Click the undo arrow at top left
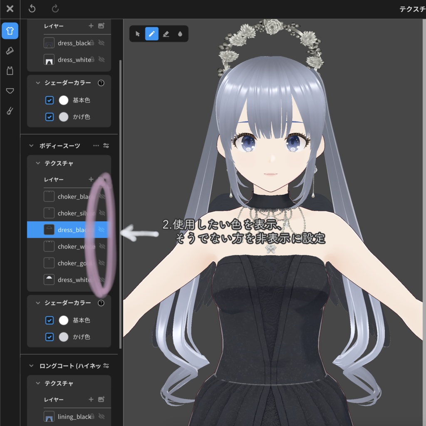The width and height of the screenshot is (426, 426). [x=32, y=9]
